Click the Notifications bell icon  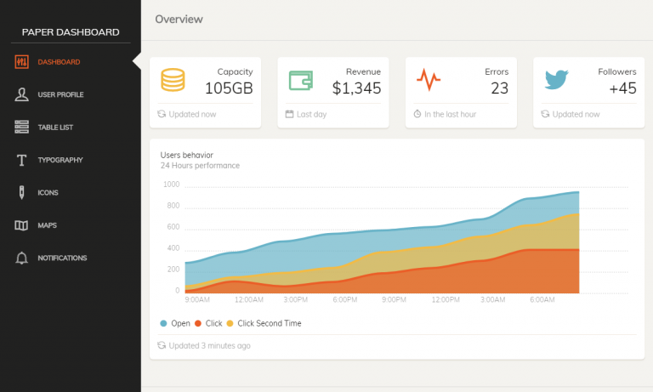coord(21,258)
